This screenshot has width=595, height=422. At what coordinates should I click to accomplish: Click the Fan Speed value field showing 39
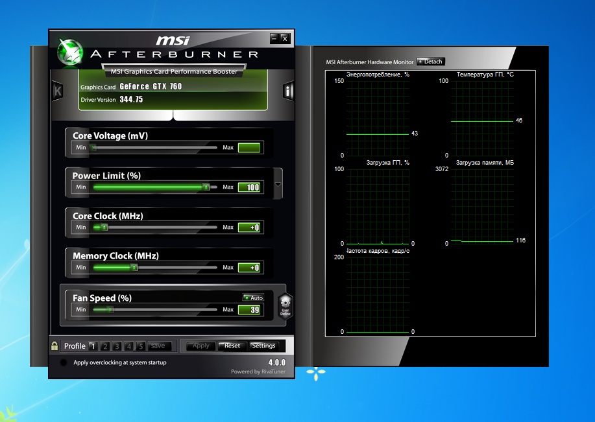click(249, 309)
